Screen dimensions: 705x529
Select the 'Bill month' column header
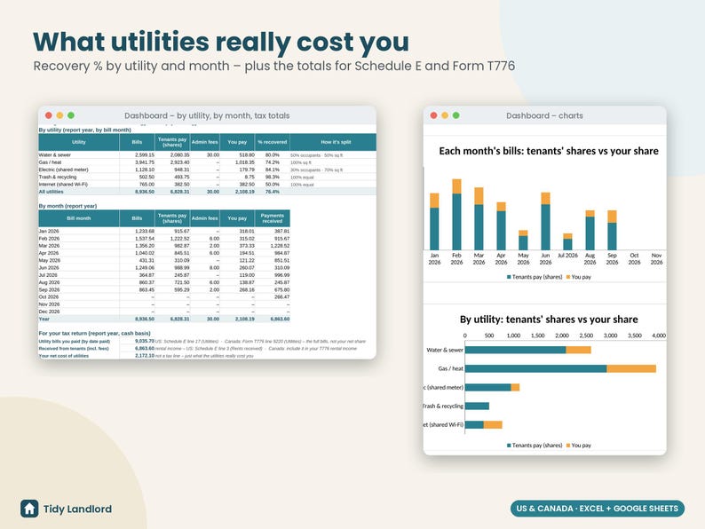click(x=79, y=218)
